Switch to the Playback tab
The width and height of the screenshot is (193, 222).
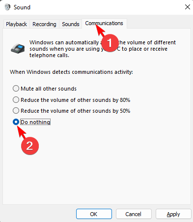pyautogui.click(x=16, y=24)
